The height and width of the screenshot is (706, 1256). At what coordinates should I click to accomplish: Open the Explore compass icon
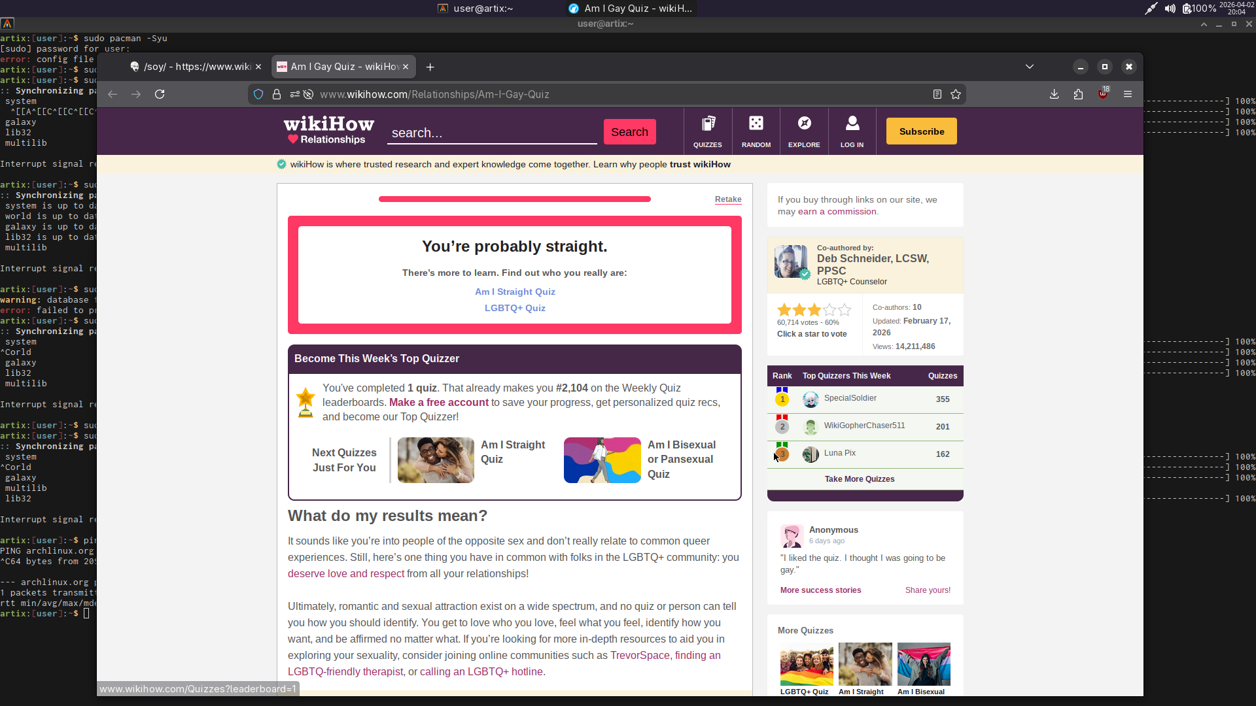tap(804, 124)
